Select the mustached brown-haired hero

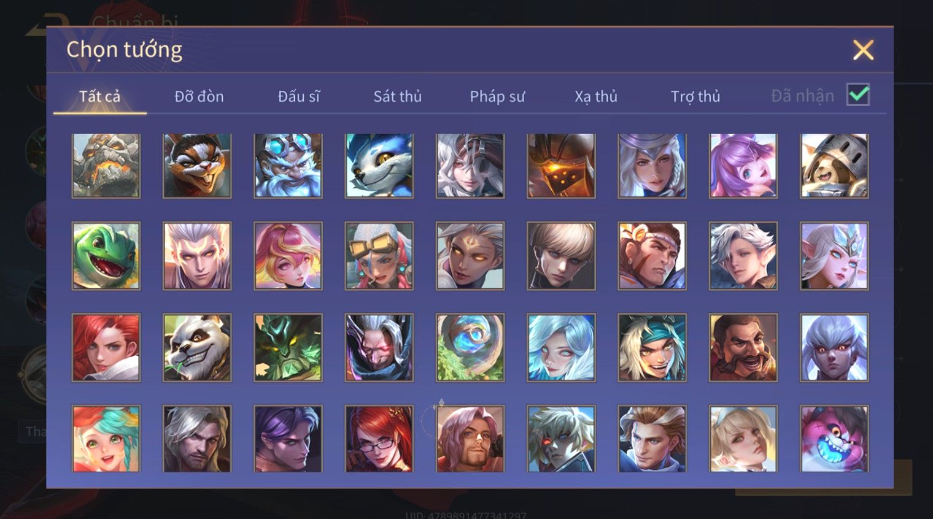pos(743,347)
